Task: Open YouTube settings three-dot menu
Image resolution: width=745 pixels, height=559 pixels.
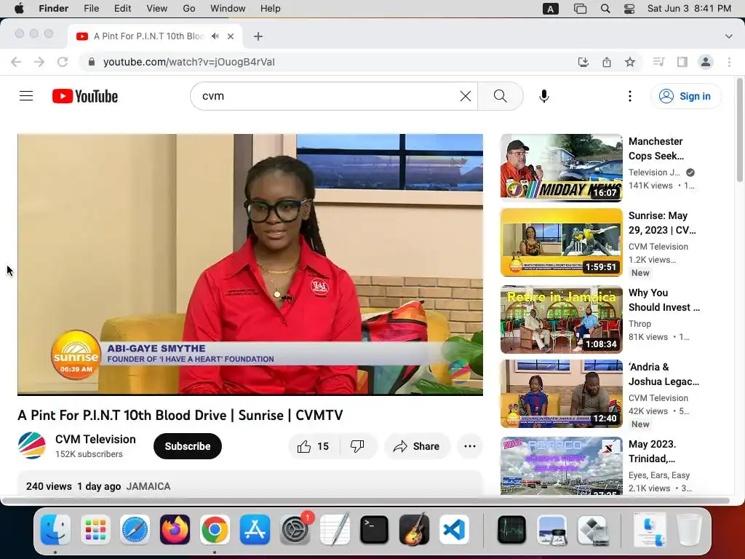Action: [x=630, y=96]
